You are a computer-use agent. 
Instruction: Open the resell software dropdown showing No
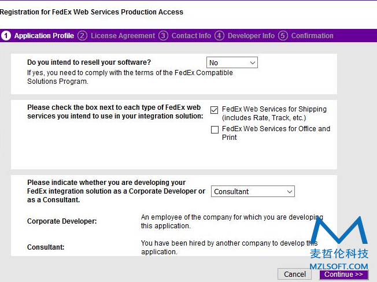coord(232,62)
